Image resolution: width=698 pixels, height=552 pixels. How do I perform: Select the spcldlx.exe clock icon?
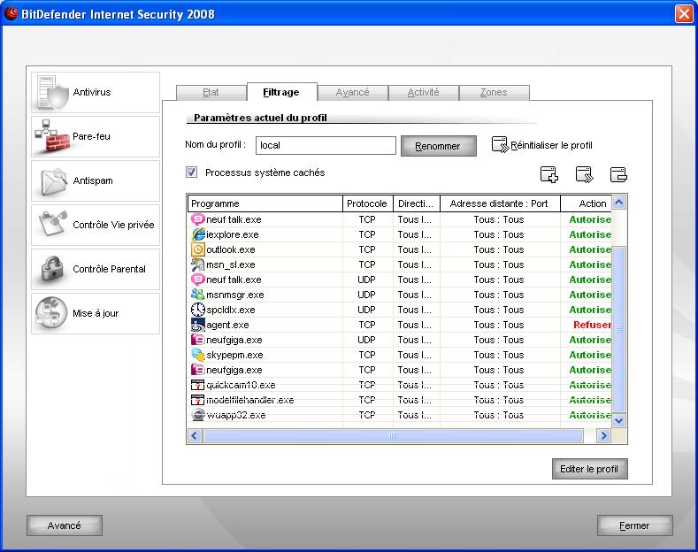197,310
